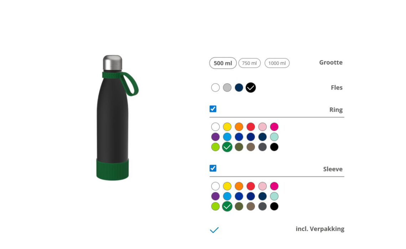Pick the 1000 ml bottle size

point(277,63)
